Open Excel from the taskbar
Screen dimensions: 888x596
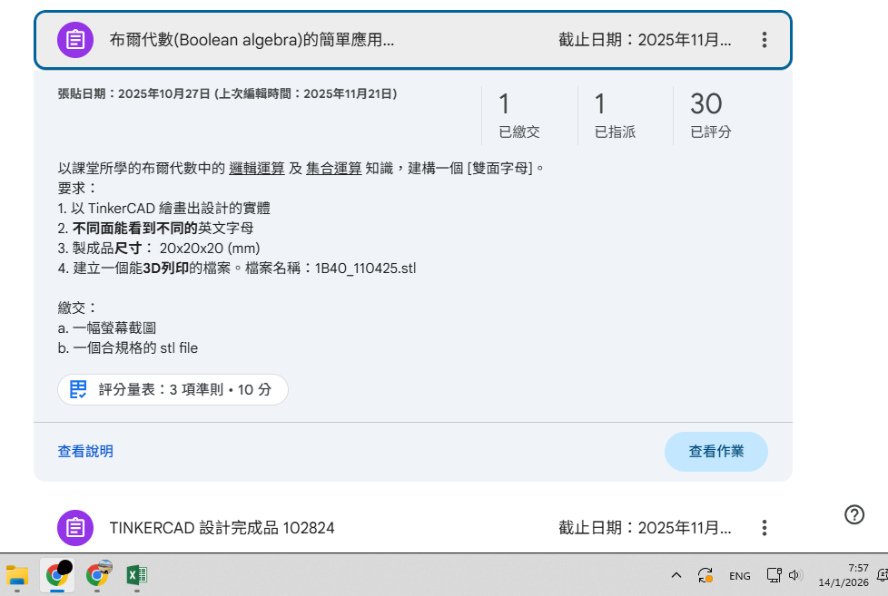click(137, 574)
